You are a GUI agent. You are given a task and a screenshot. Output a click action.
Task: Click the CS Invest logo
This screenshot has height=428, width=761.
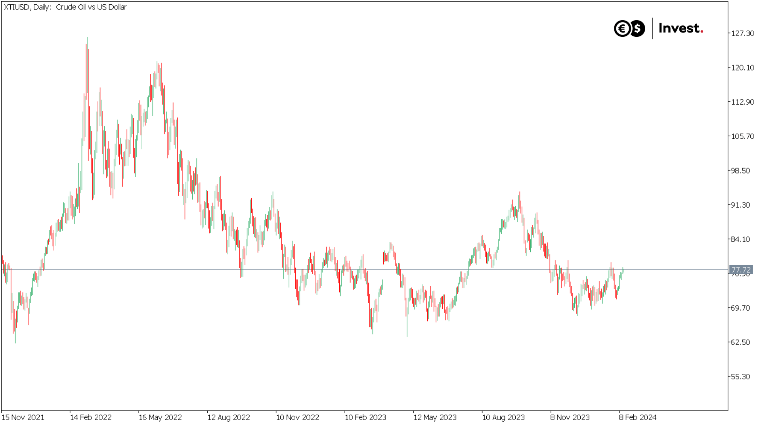pos(659,28)
